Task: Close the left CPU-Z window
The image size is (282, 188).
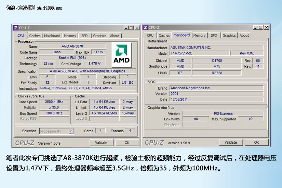Action: [137, 28]
